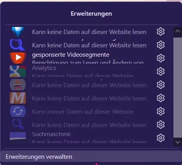Open the dark magnifying glass extension
This screenshot has width=182, height=165.
[x=18, y=124]
